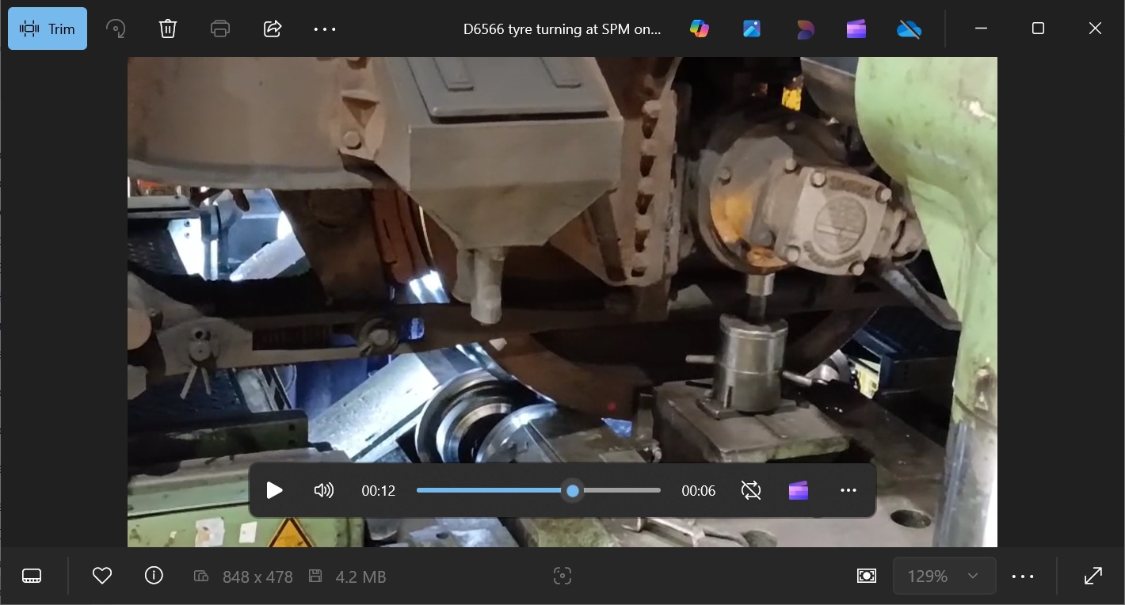This screenshot has width=1125, height=605.
Task: Click the OneDrive cloud icon
Action: click(909, 29)
